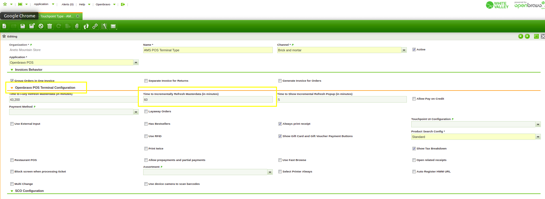This screenshot has height=199, width=545.
Task: Uncheck Show Tax Breakdown
Action: pos(414,149)
